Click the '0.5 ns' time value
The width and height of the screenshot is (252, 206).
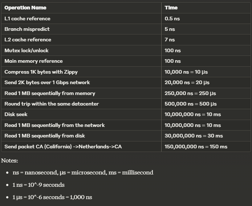172,18
